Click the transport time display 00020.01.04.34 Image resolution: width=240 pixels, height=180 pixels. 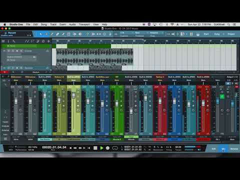54,147
